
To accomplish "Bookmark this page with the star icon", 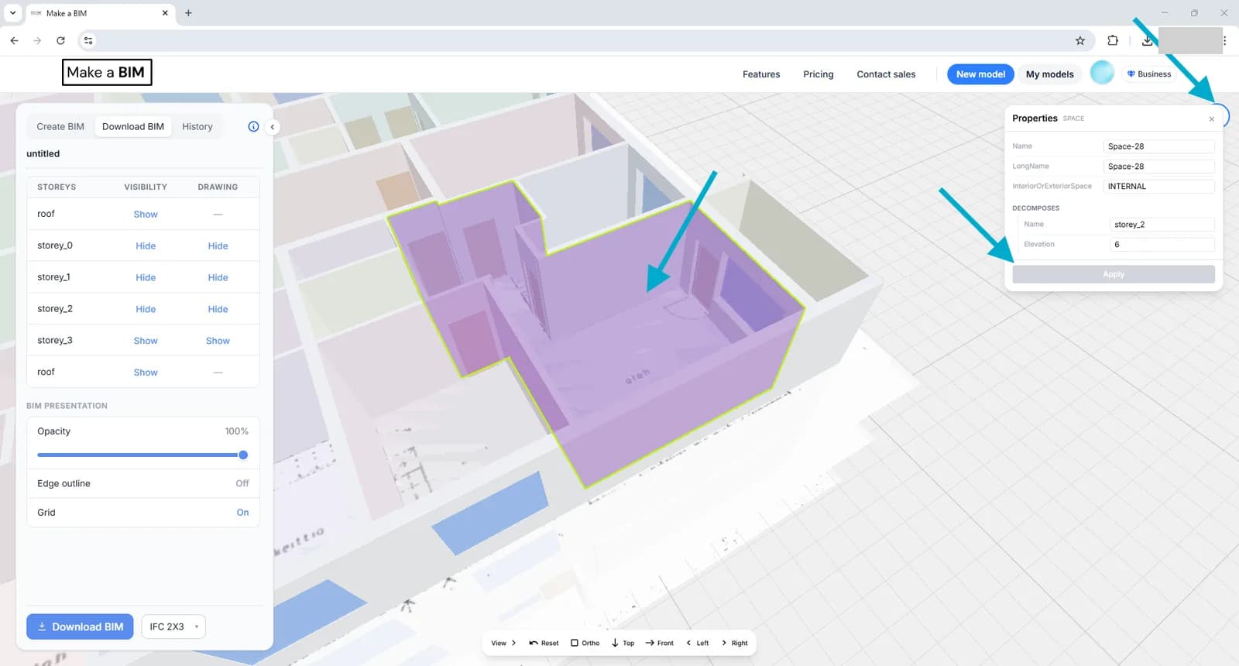I will point(1080,40).
